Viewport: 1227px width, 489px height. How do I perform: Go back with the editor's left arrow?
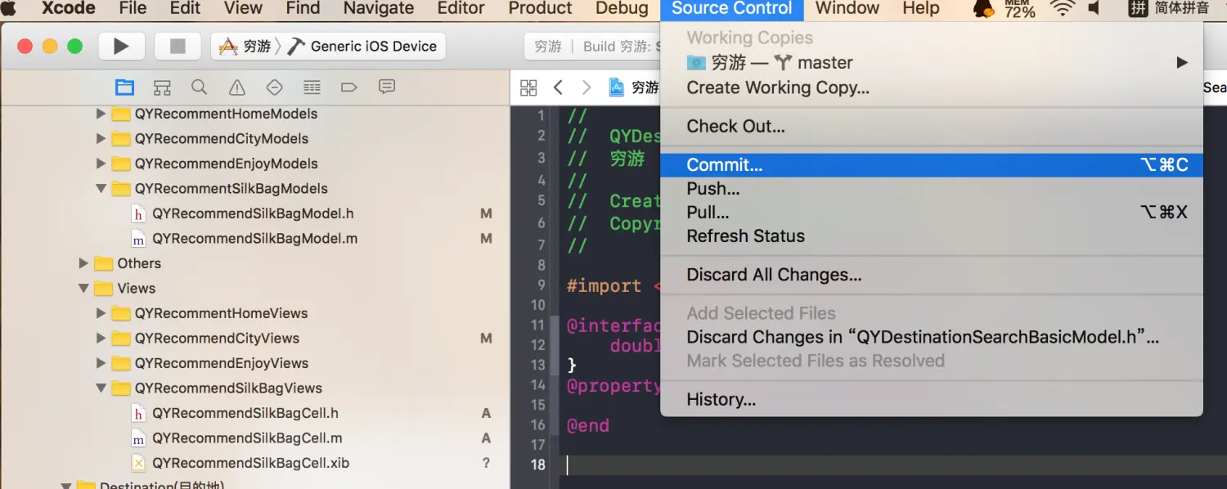(558, 87)
